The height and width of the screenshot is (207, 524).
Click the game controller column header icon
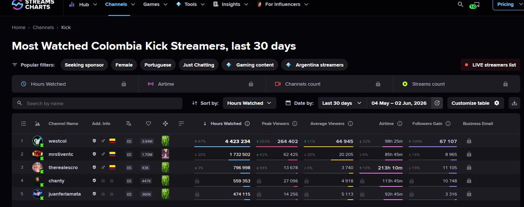click(165, 124)
